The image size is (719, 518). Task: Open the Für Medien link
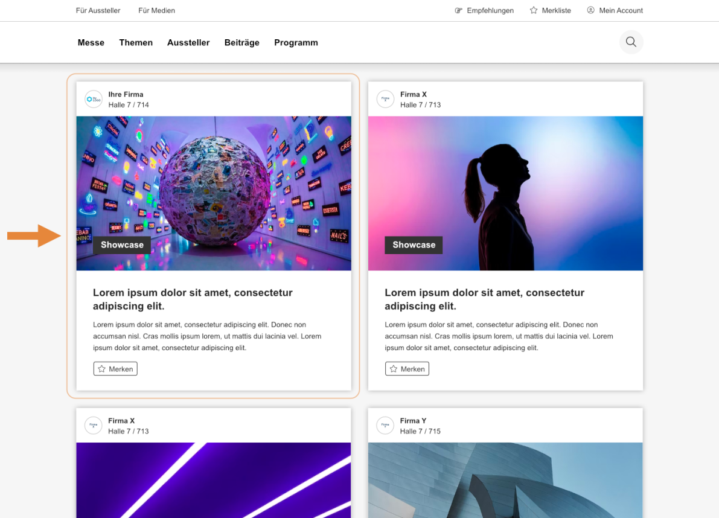(156, 10)
